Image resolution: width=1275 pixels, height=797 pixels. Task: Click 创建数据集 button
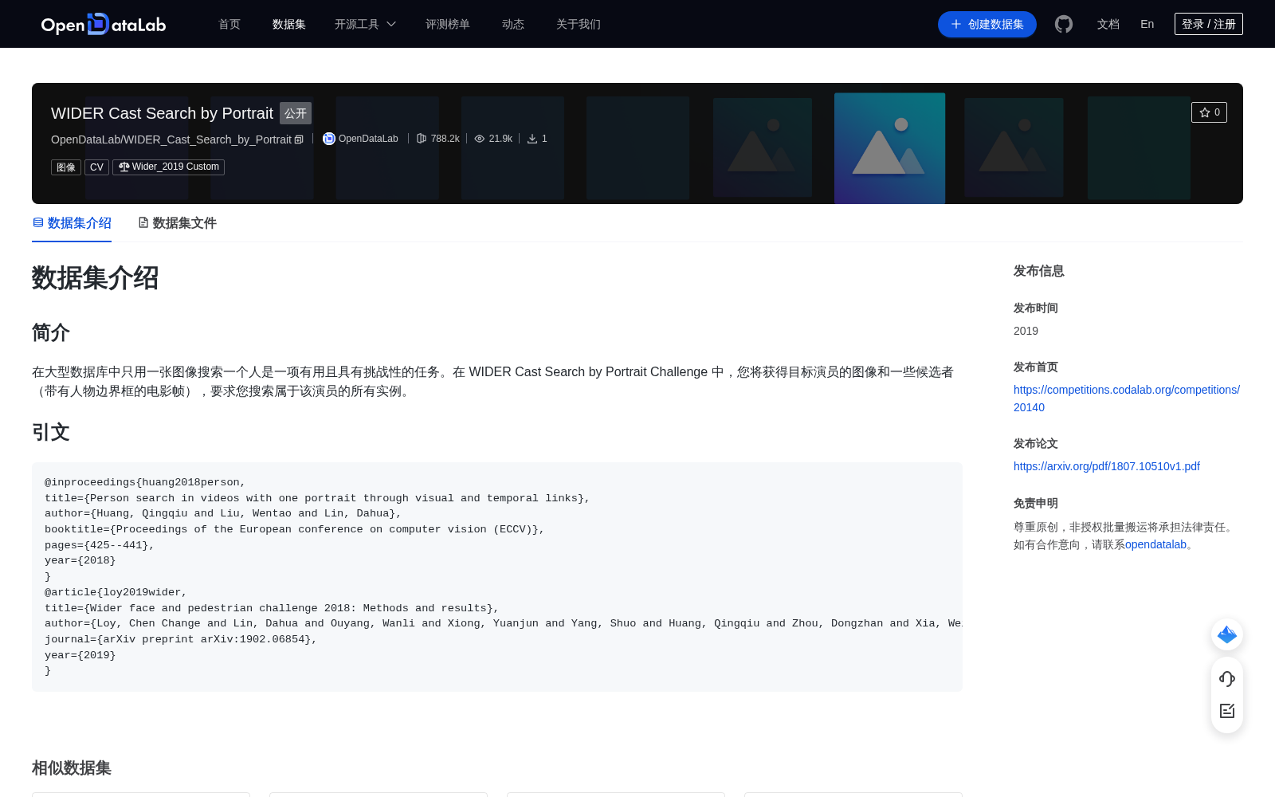click(x=987, y=24)
